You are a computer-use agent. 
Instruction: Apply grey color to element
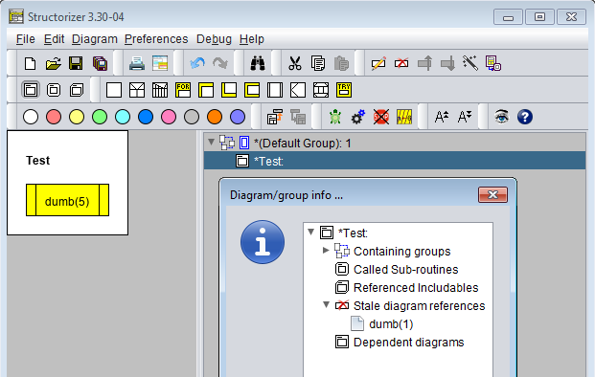(x=192, y=117)
